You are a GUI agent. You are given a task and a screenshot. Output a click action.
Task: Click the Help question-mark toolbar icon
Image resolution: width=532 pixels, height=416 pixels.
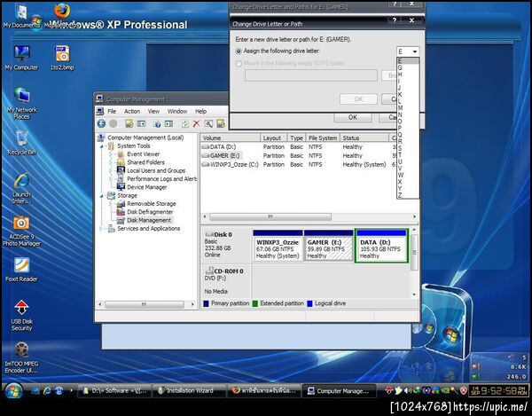tap(157, 124)
